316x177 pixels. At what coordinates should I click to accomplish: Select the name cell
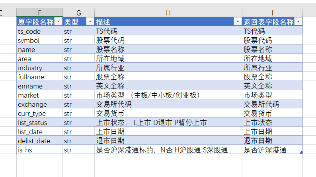[x=39, y=50]
